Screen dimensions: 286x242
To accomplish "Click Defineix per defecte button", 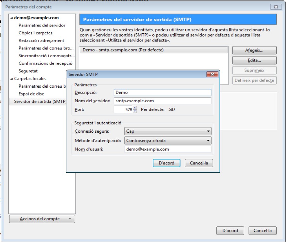I will point(254,81).
